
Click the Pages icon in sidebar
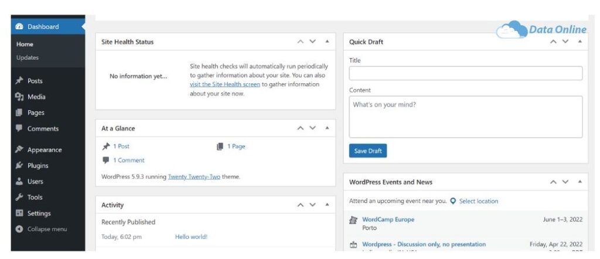pyautogui.click(x=19, y=113)
